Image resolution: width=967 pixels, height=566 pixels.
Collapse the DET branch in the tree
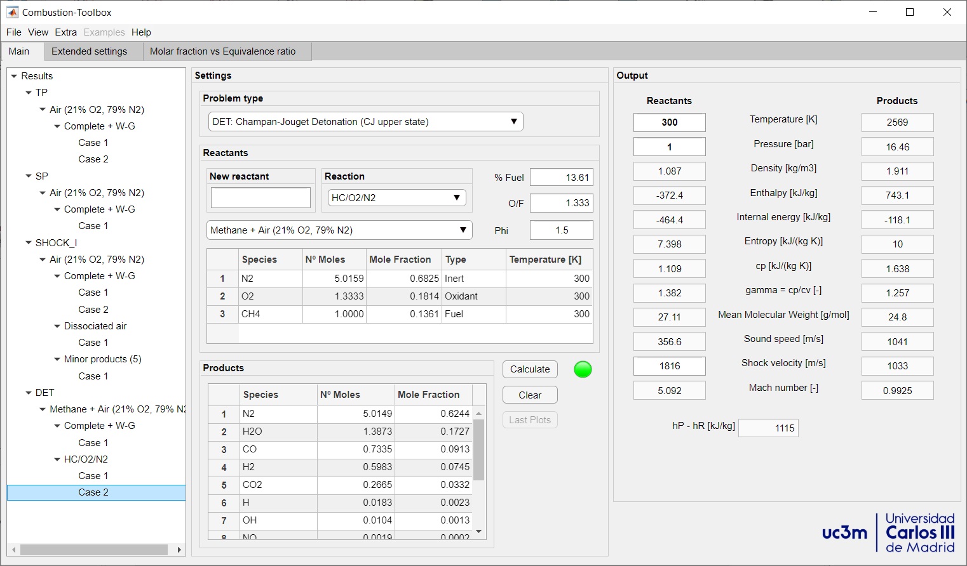[x=27, y=392]
